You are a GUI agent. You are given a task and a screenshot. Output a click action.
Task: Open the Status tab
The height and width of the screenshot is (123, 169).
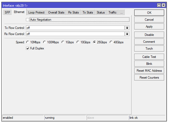pos(101,12)
